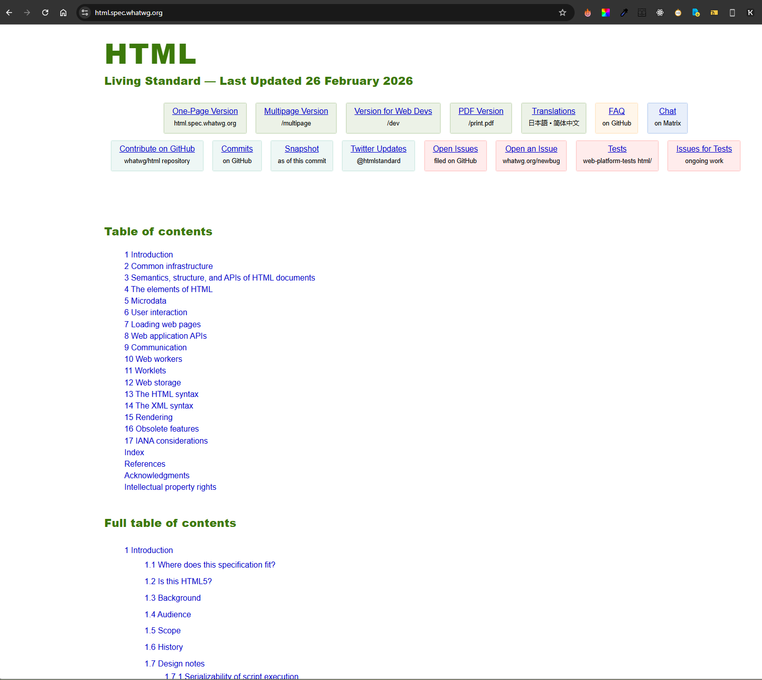This screenshot has height=680, width=762.
Task: Toggle the mobile device view extension icon
Action: pos(732,13)
